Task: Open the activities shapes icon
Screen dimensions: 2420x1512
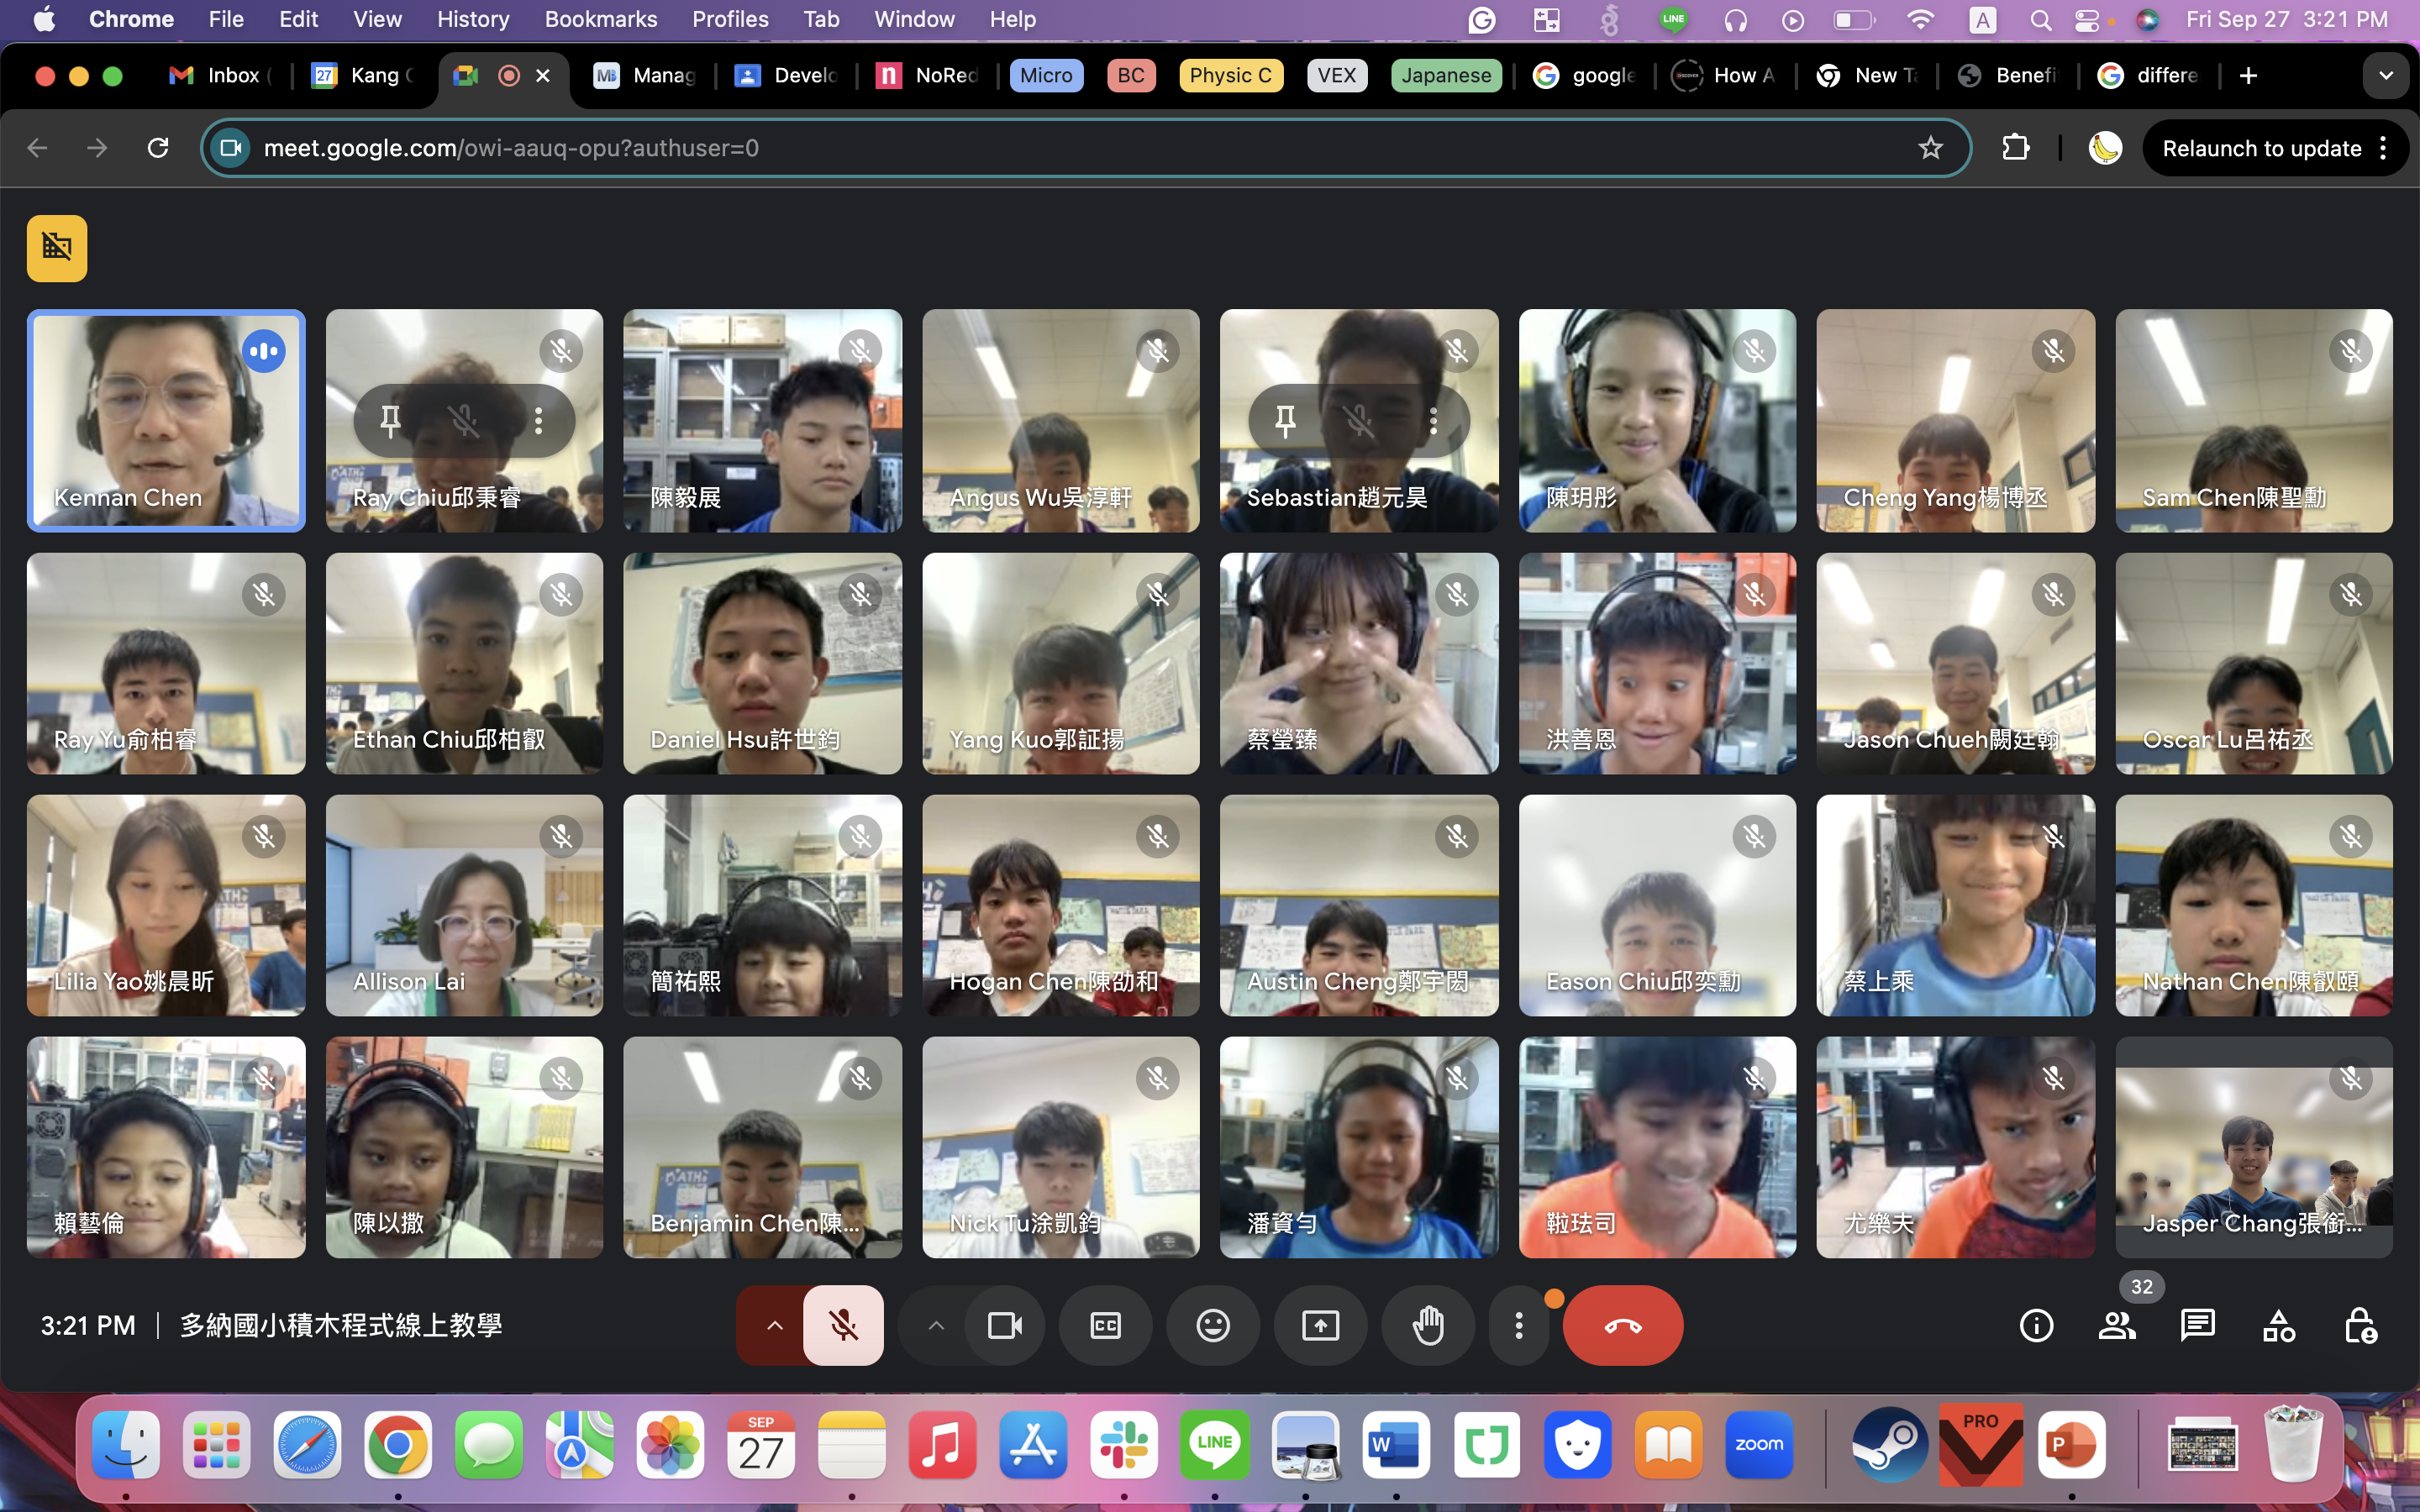Action: [x=2279, y=1326]
